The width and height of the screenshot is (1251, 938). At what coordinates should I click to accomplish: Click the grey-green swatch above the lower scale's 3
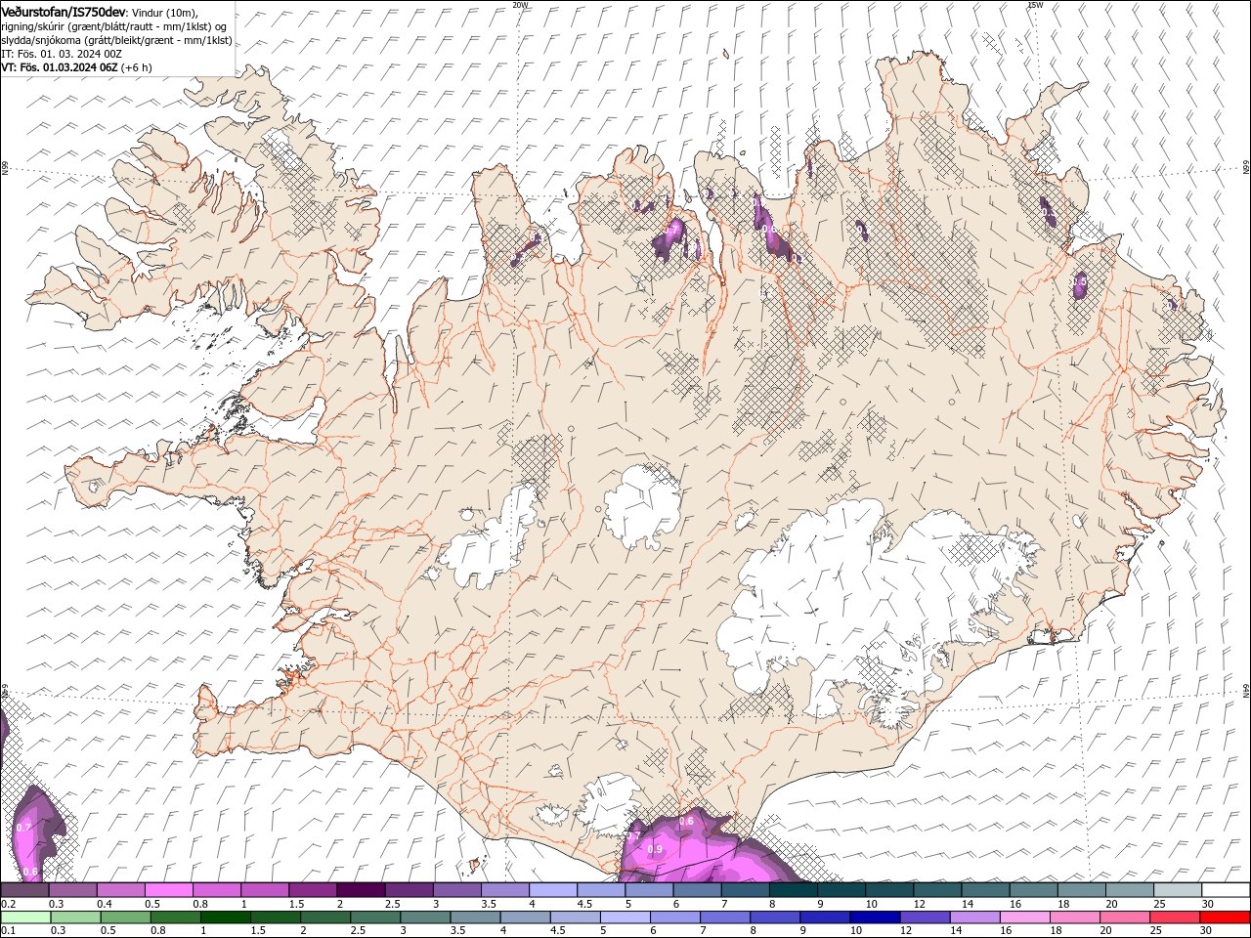tap(425, 917)
